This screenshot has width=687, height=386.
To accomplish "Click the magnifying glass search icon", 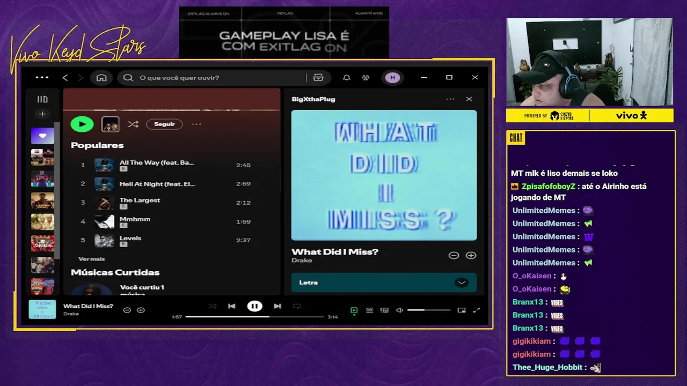I will 128,78.
